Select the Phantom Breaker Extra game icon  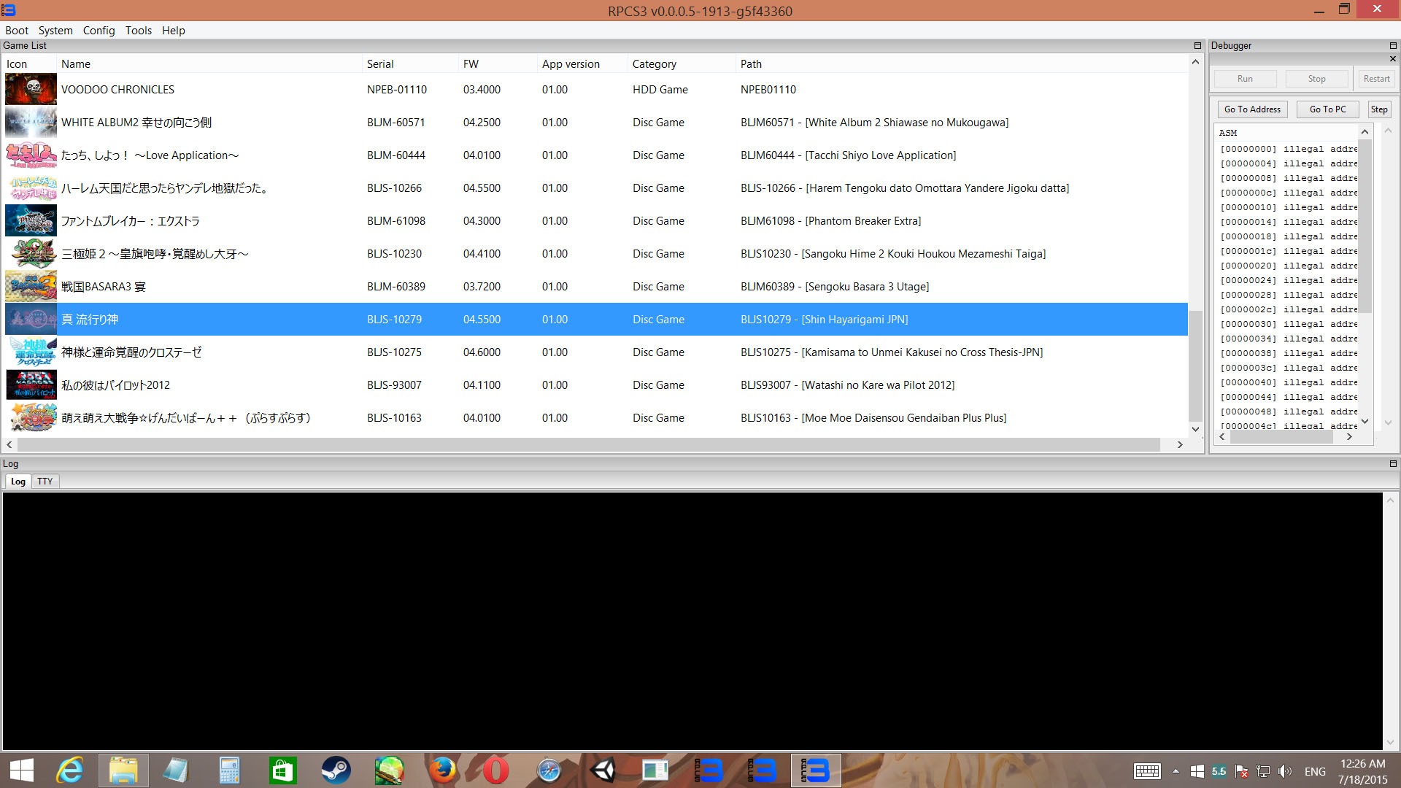(31, 221)
